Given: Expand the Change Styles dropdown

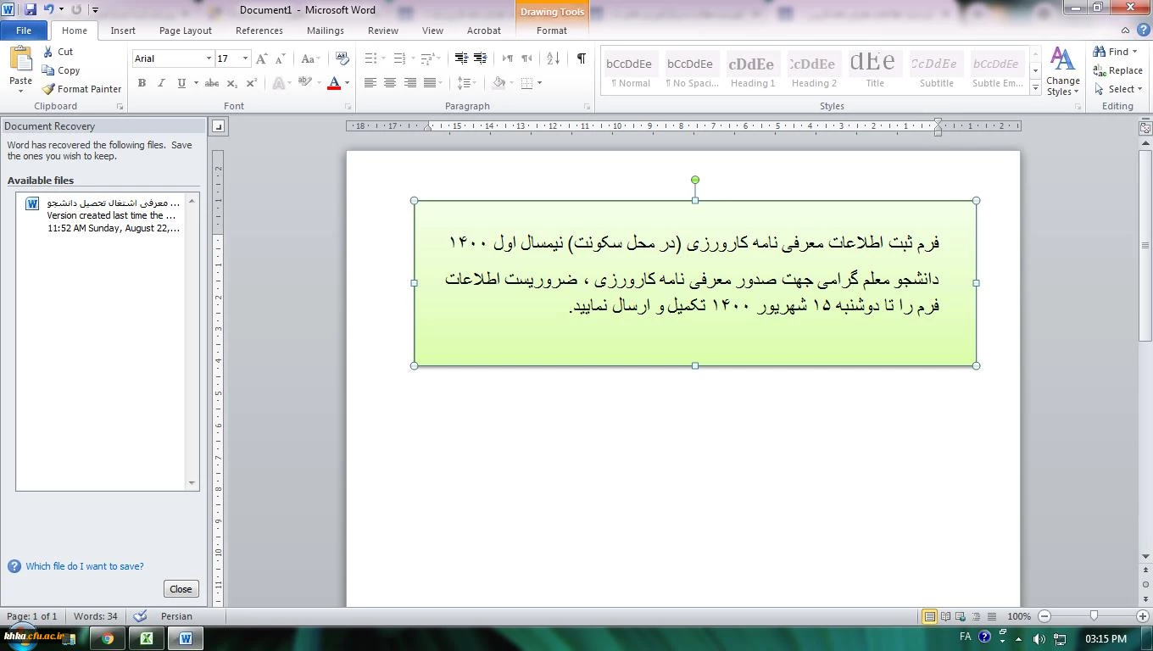Looking at the screenshot, I should (x=1062, y=71).
